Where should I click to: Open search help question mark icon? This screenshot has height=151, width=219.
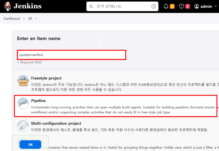154,6
